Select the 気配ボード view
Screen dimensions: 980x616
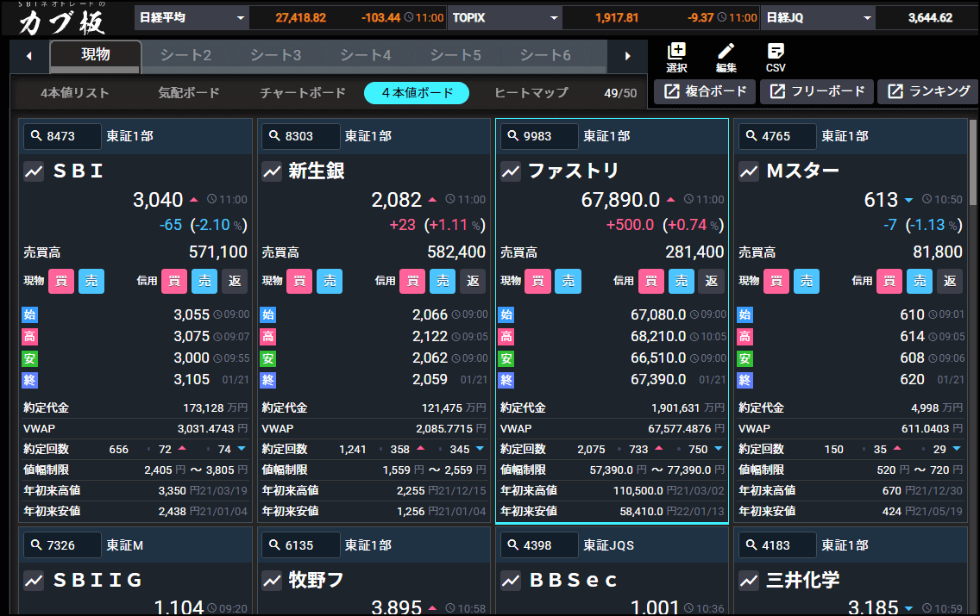[189, 93]
